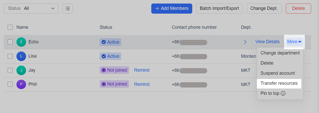
Task: Toggle the select-all checkbox in header
Action: click(10, 27)
